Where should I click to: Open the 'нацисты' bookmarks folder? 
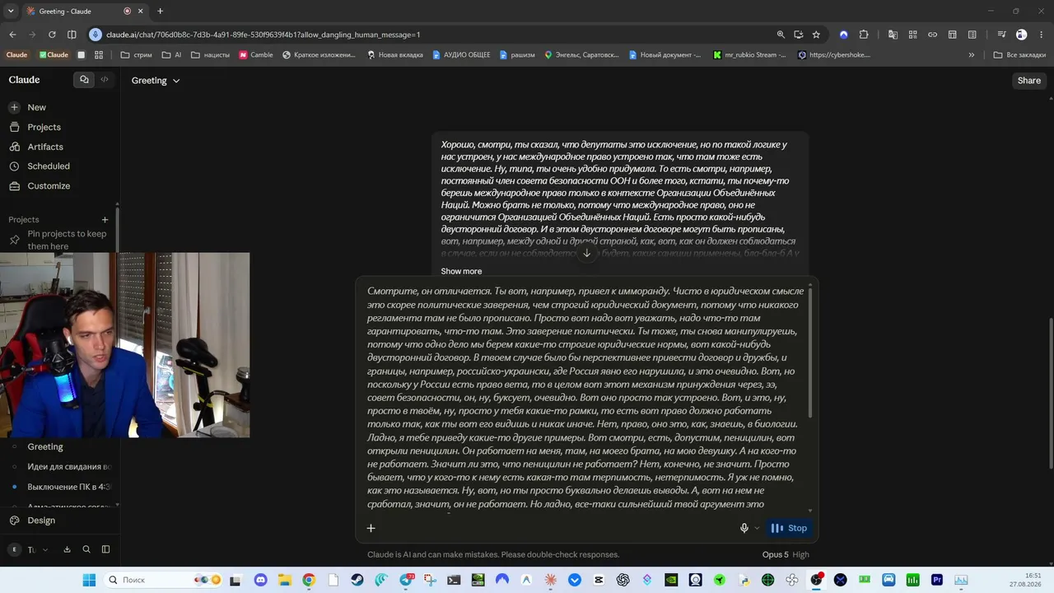211,55
